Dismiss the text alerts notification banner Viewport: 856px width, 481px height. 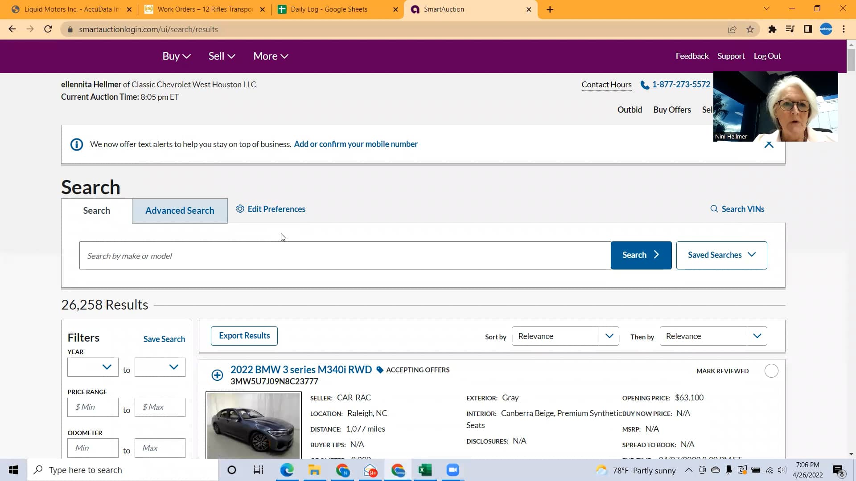click(x=769, y=144)
